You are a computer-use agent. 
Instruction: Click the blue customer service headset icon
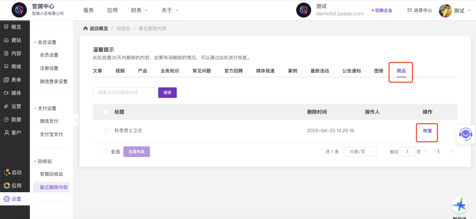pyautogui.click(x=465, y=134)
